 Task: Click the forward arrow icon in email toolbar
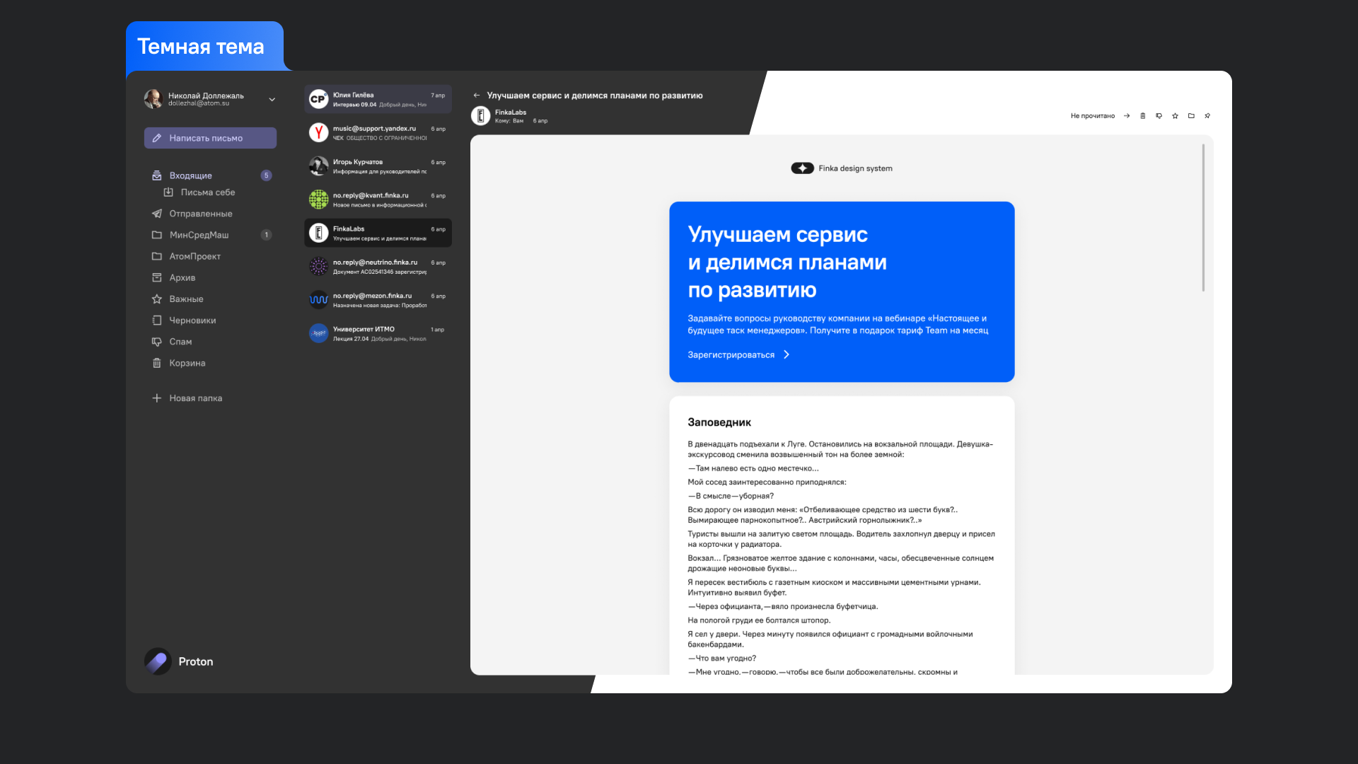(x=1127, y=116)
